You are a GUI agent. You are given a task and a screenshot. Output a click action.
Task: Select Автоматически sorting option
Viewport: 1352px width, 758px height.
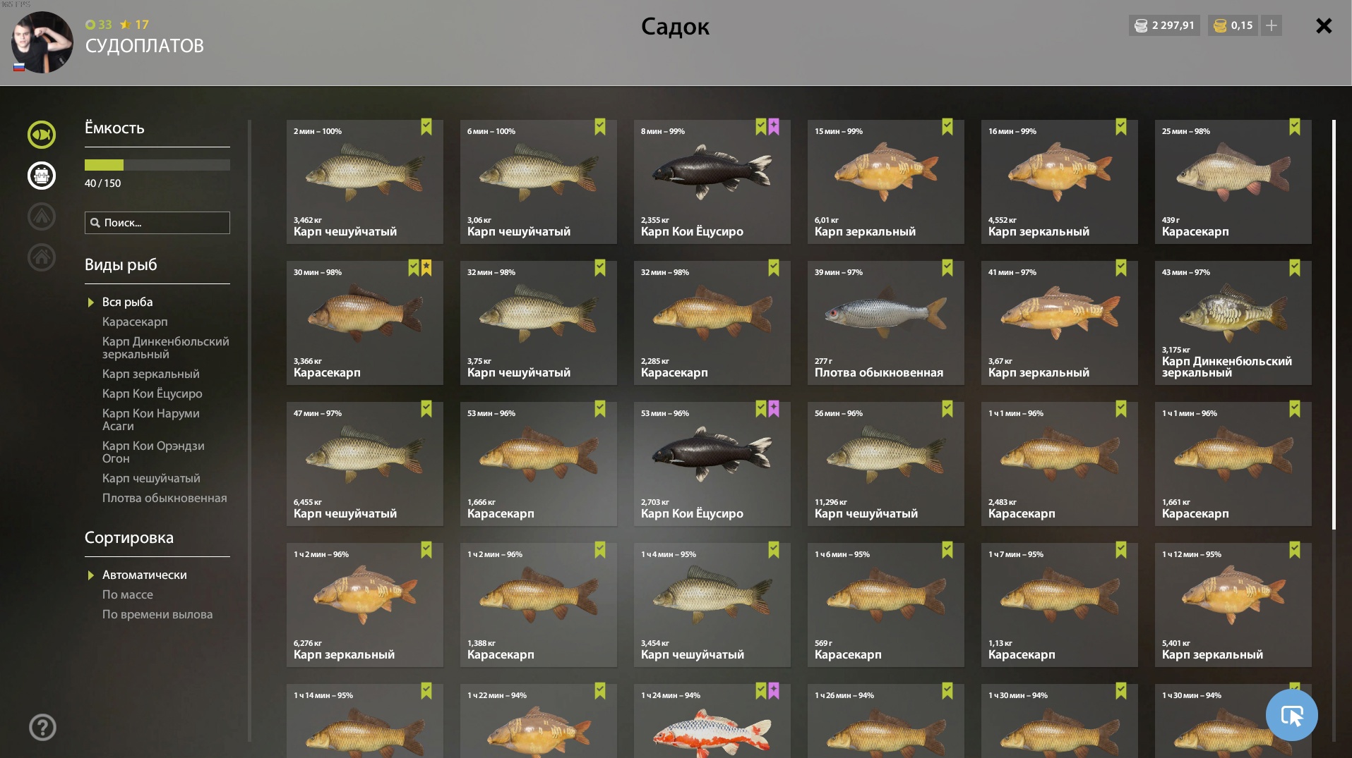(144, 575)
